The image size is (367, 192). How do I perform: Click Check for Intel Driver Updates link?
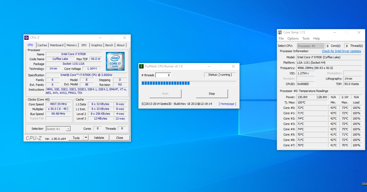(x=341, y=51)
